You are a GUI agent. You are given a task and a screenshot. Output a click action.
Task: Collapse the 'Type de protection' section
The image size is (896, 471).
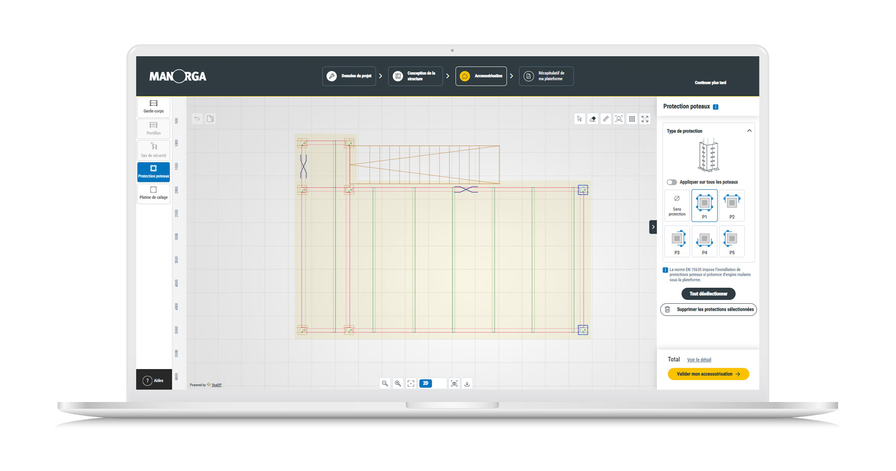pyautogui.click(x=749, y=131)
